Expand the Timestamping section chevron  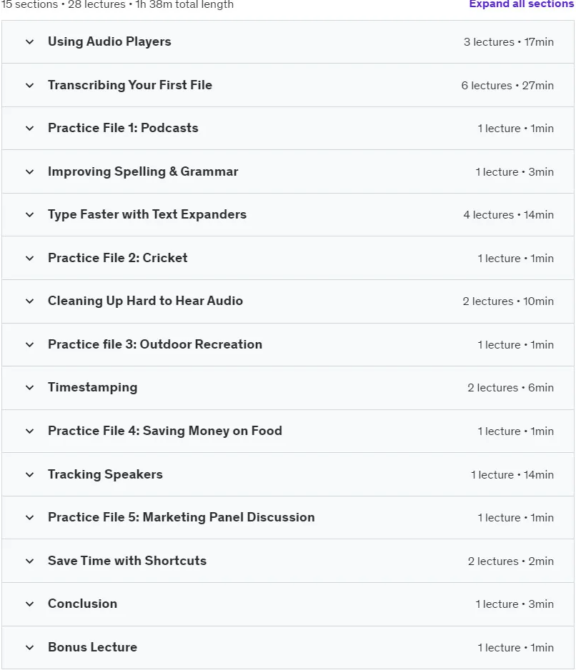point(29,388)
